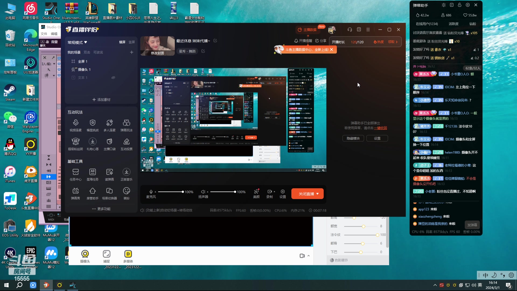Open 超级粉丝团 tool
The width and height of the screenshot is (517, 291).
click(x=75, y=144)
